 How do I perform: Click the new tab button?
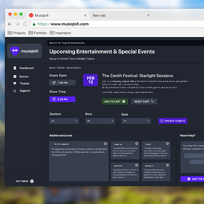point(159,16)
